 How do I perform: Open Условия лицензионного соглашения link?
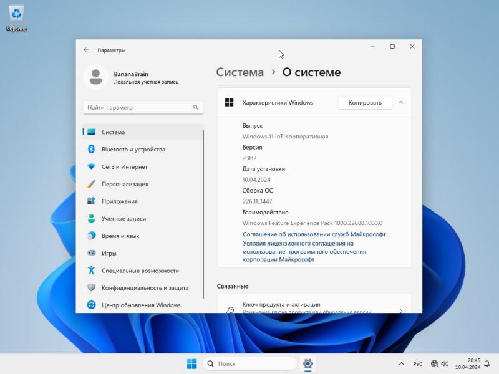coord(304,252)
